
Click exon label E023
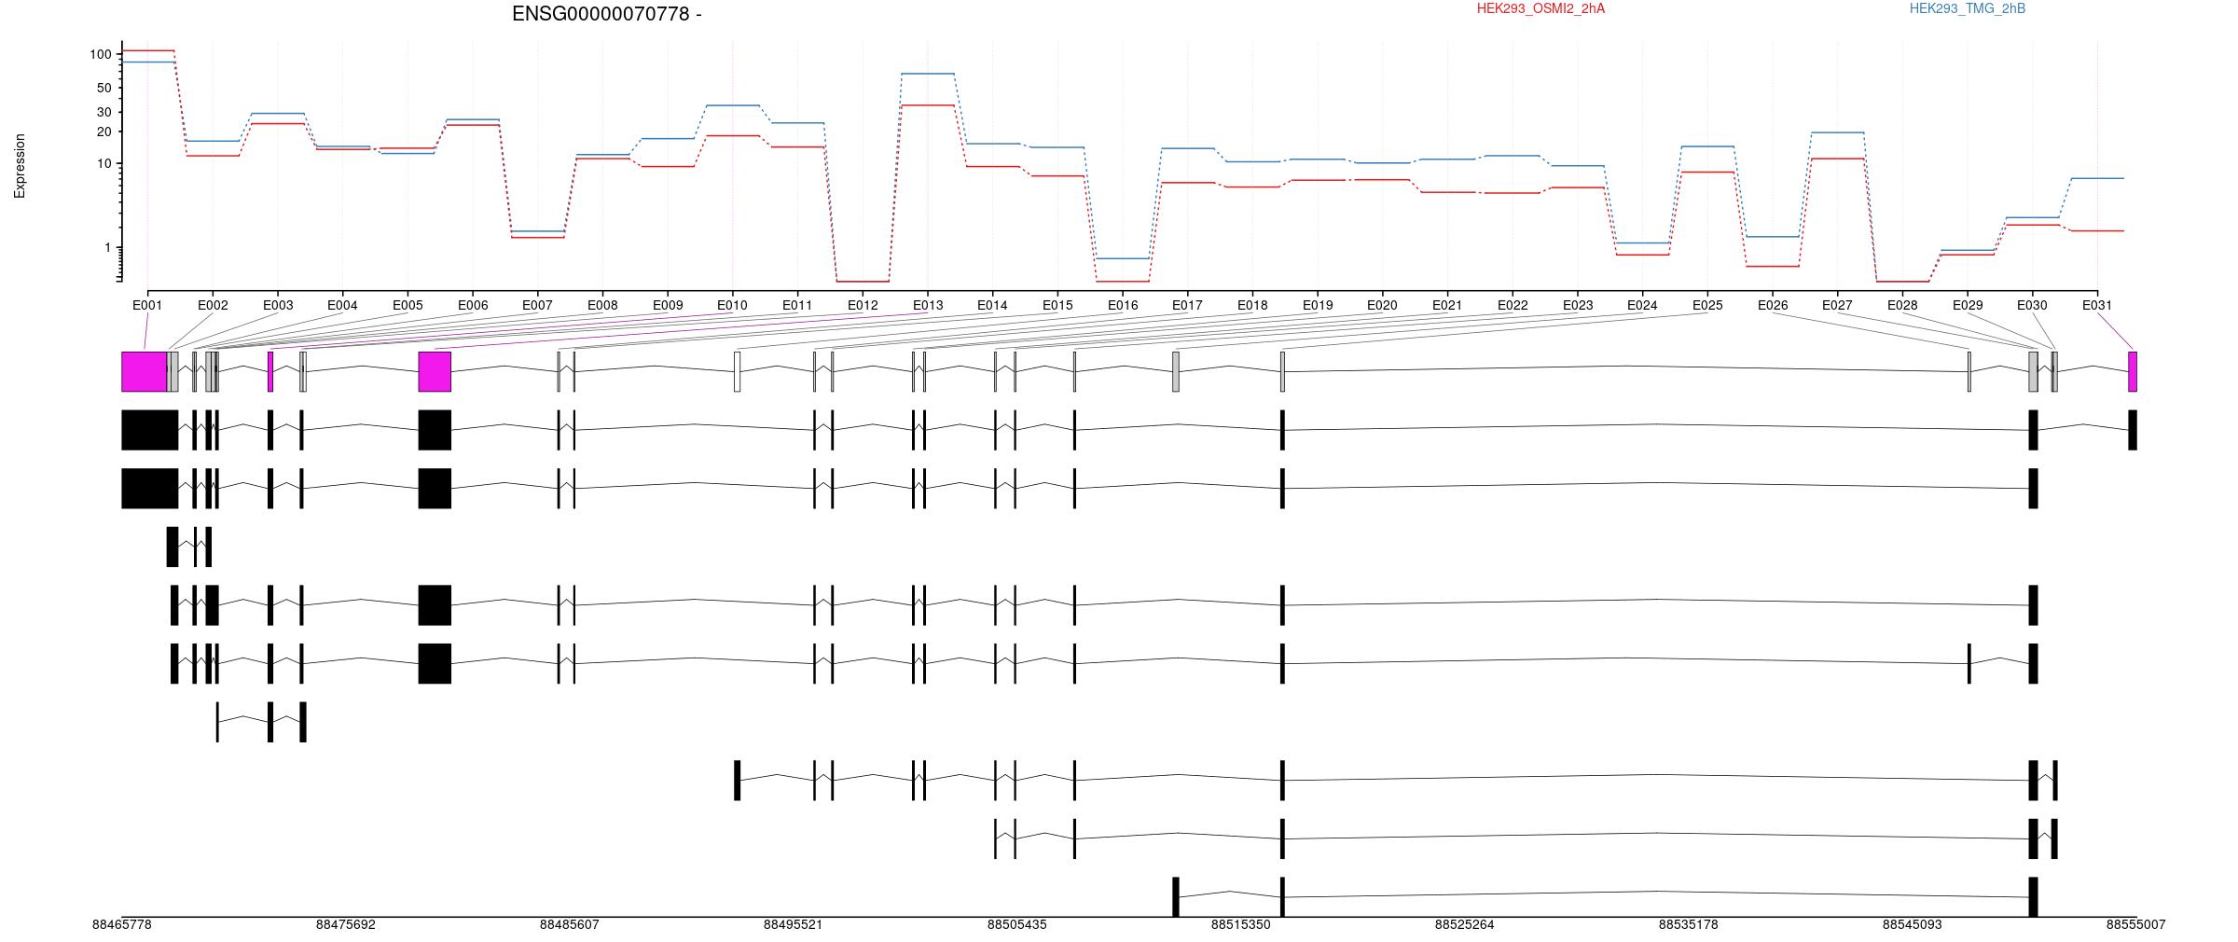click(x=1578, y=305)
